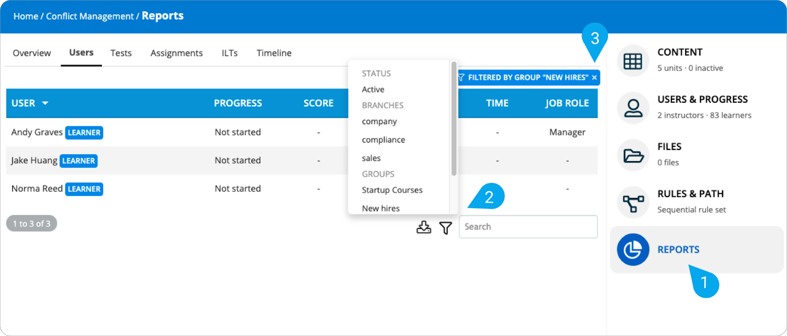The image size is (787, 336).
Task: Open the Users & Progress person icon
Action: (633, 108)
